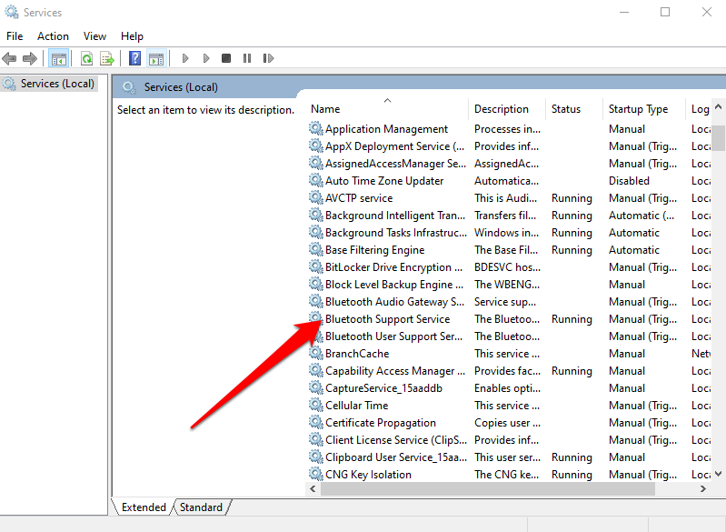Click the Forward arrow in the toolbar

(x=30, y=58)
